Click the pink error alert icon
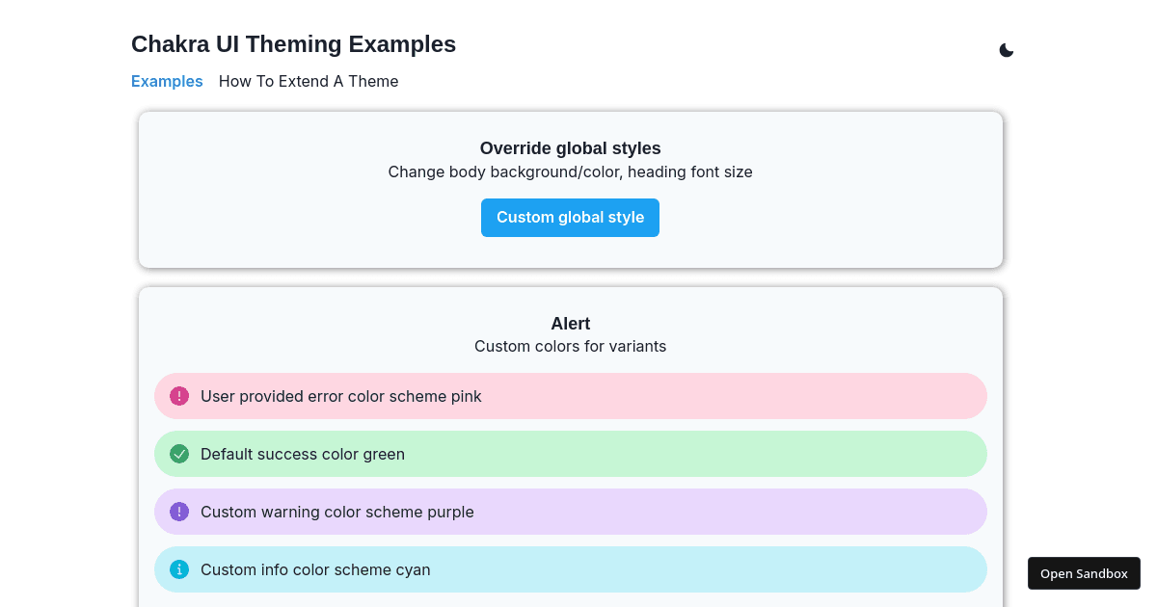The image size is (1157, 607). [179, 396]
